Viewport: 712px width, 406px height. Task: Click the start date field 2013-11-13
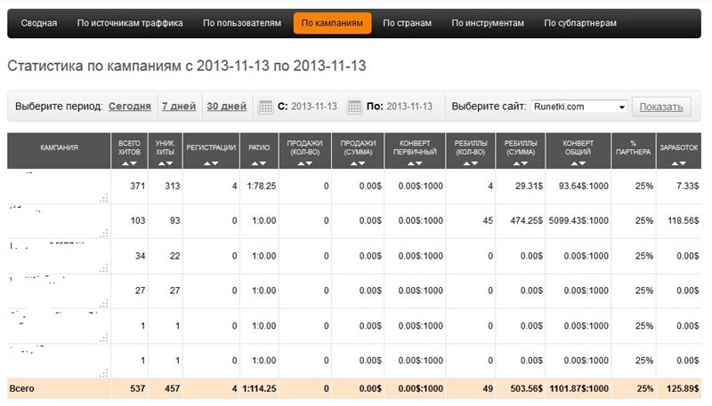pyautogui.click(x=313, y=107)
